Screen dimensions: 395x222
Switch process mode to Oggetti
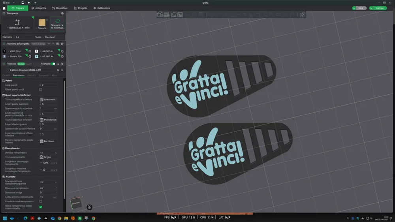(28, 64)
